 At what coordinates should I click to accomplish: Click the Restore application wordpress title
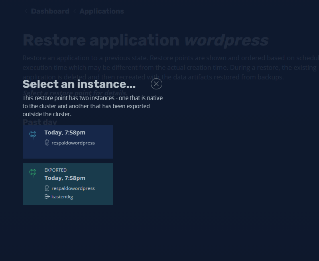146,40
